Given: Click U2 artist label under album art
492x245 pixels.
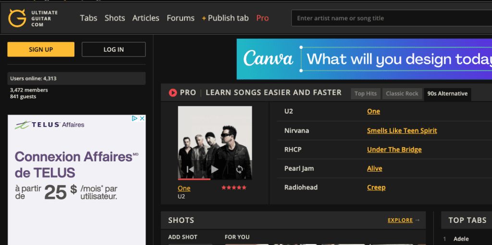Looking at the screenshot, I should coord(181,197).
